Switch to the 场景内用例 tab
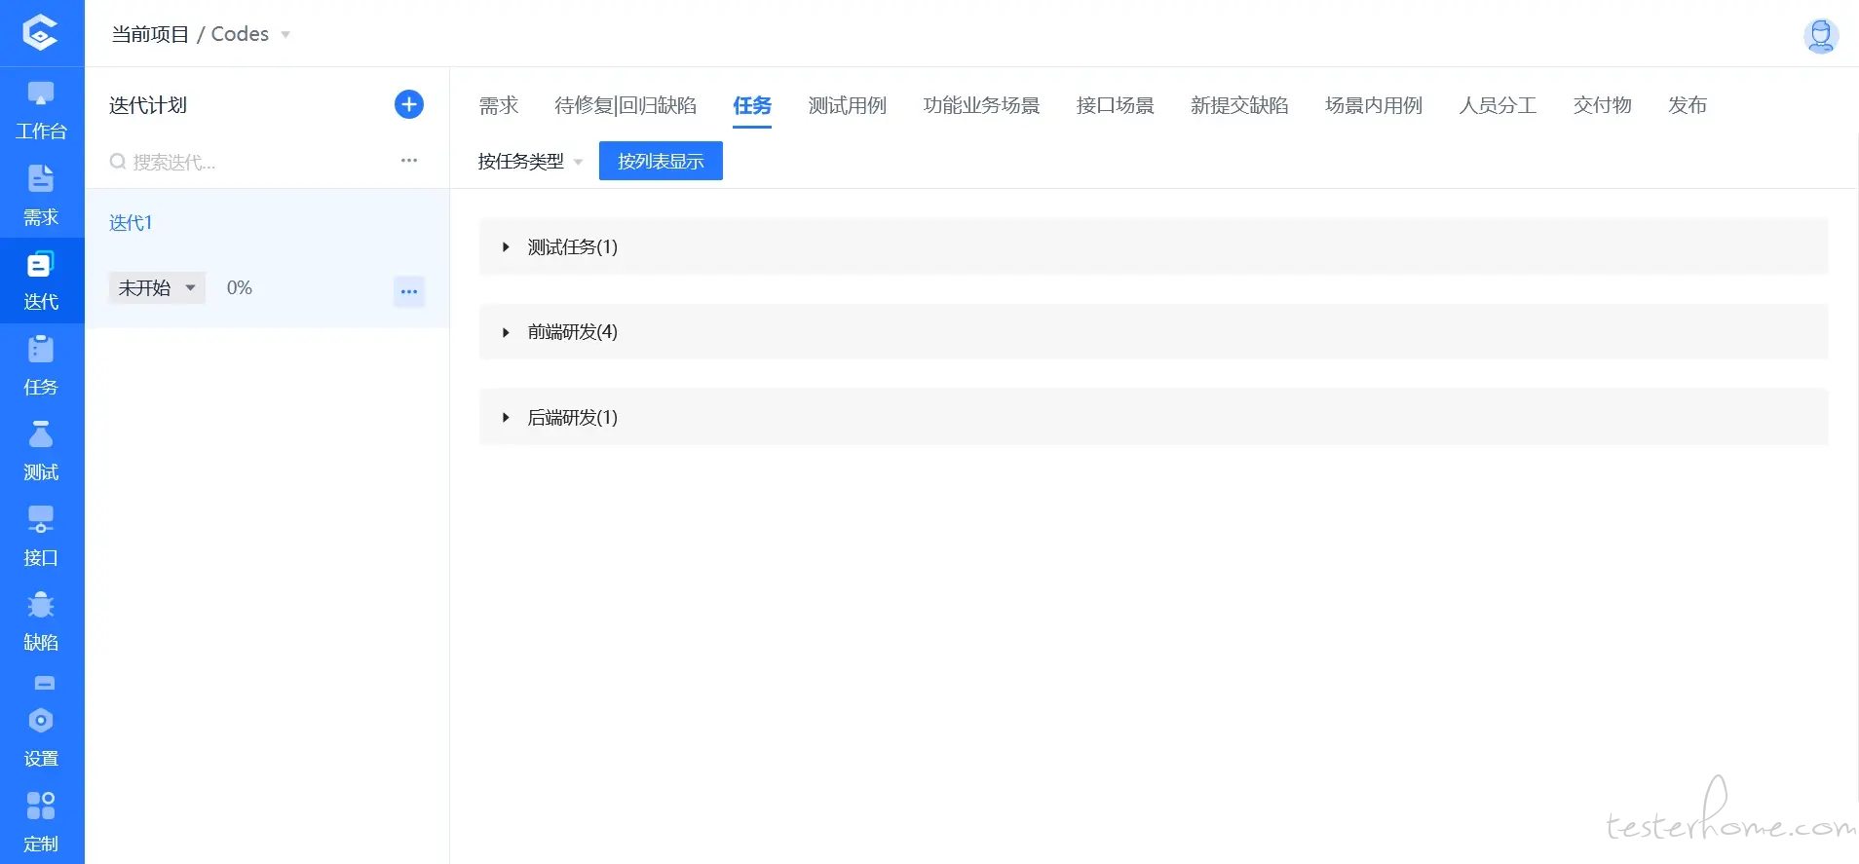The width and height of the screenshot is (1859, 864). [x=1374, y=105]
